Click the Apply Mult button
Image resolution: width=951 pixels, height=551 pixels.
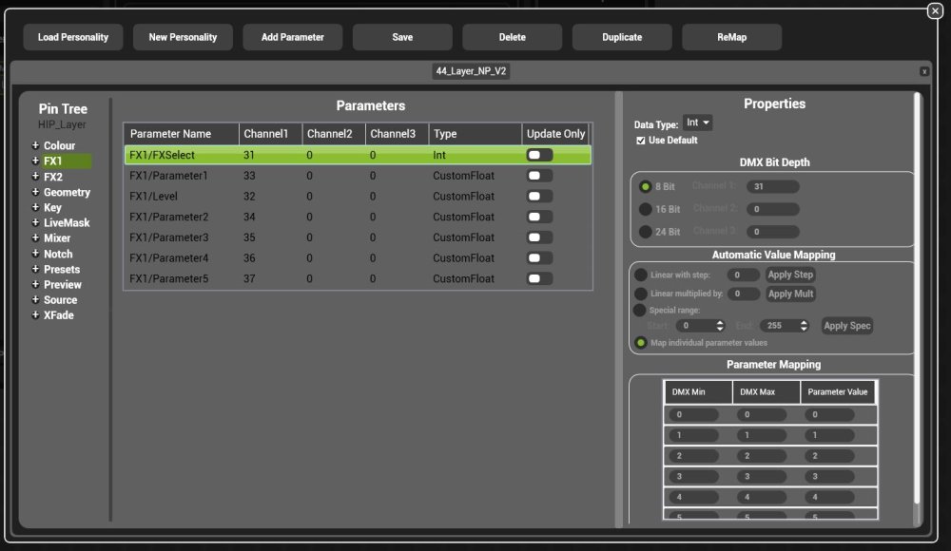click(790, 294)
